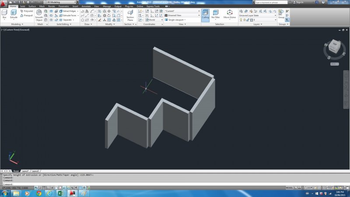Open the Unsaved Layer State dropdown

(x=258, y=15)
